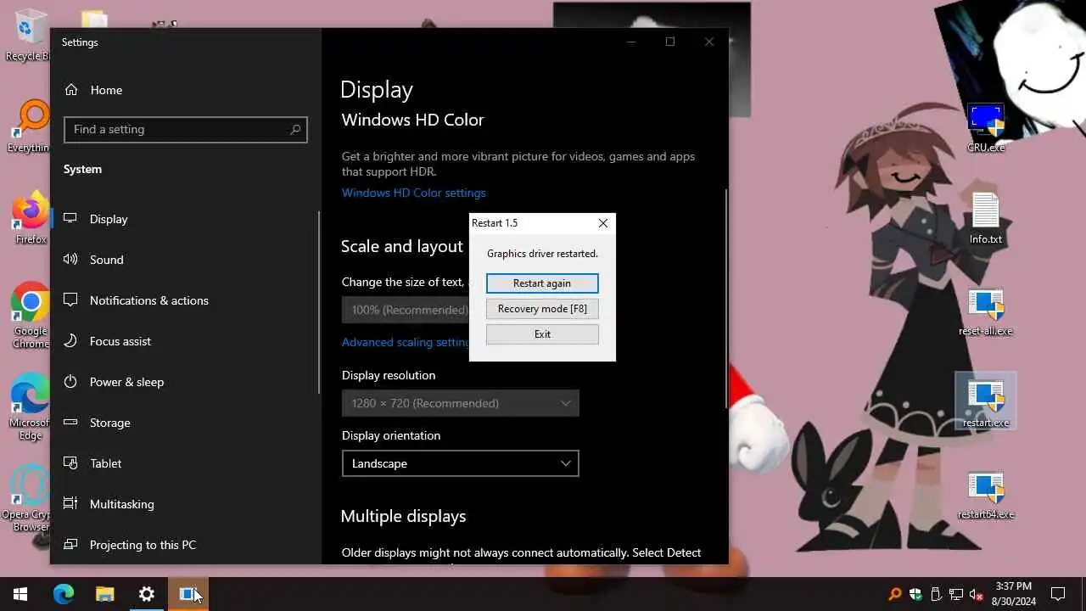1086x611 pixels.
Task: Select Sound in the System sidebar
Action: (185, 260)
